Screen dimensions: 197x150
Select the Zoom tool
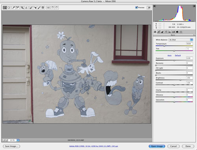click(x=5, y=7)
